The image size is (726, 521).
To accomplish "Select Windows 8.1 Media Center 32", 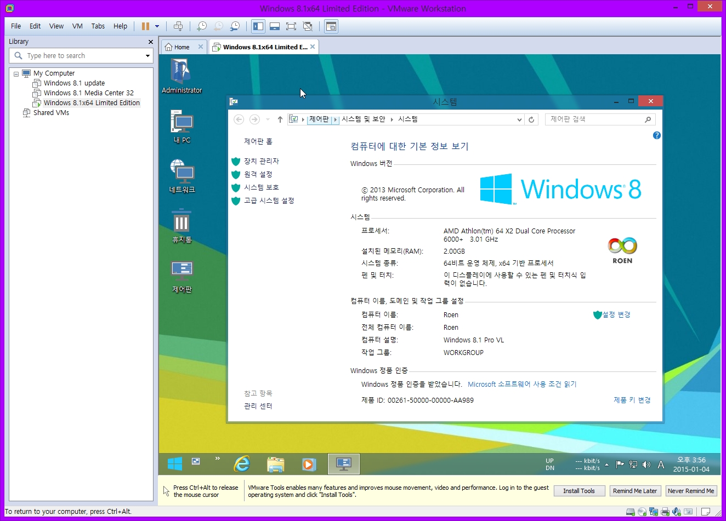I will [88, 93].
